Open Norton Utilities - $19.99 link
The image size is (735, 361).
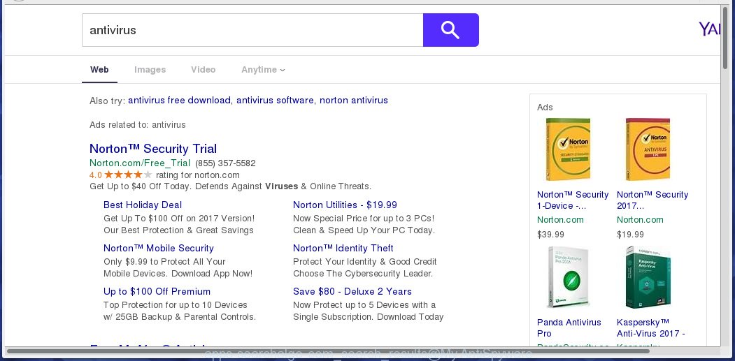(345, 205)
